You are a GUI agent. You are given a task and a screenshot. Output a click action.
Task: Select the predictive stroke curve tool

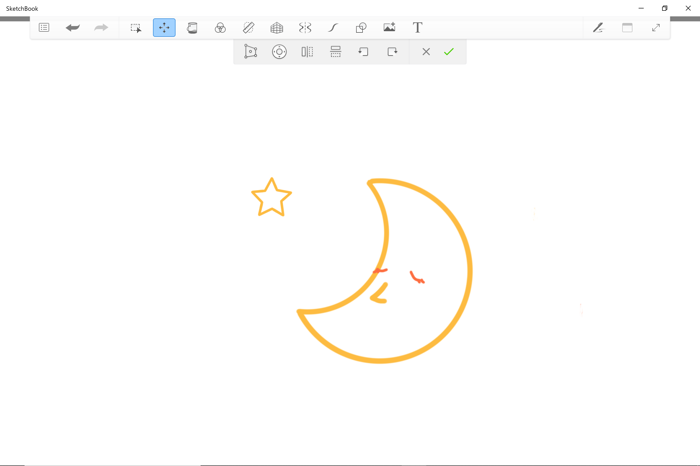[x=333, y=28]
